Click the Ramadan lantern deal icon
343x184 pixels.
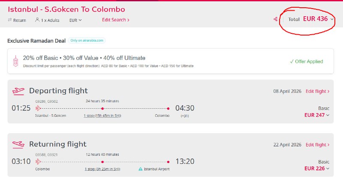(16, 61)
